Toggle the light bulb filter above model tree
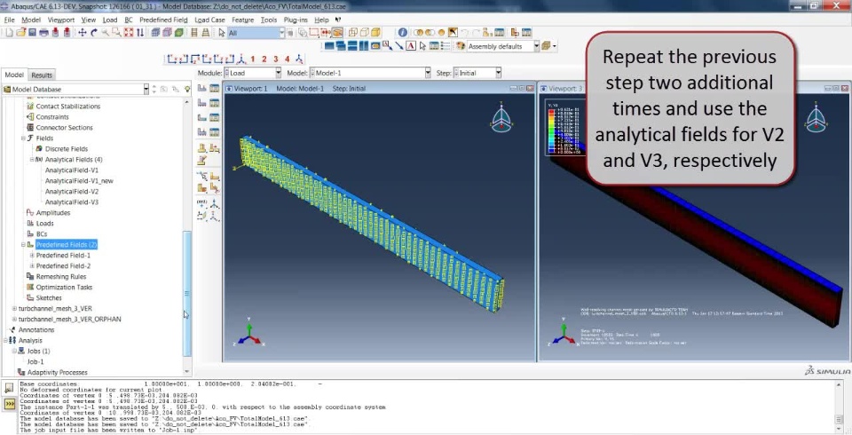 pyautogui.click(x=187, y=89)
